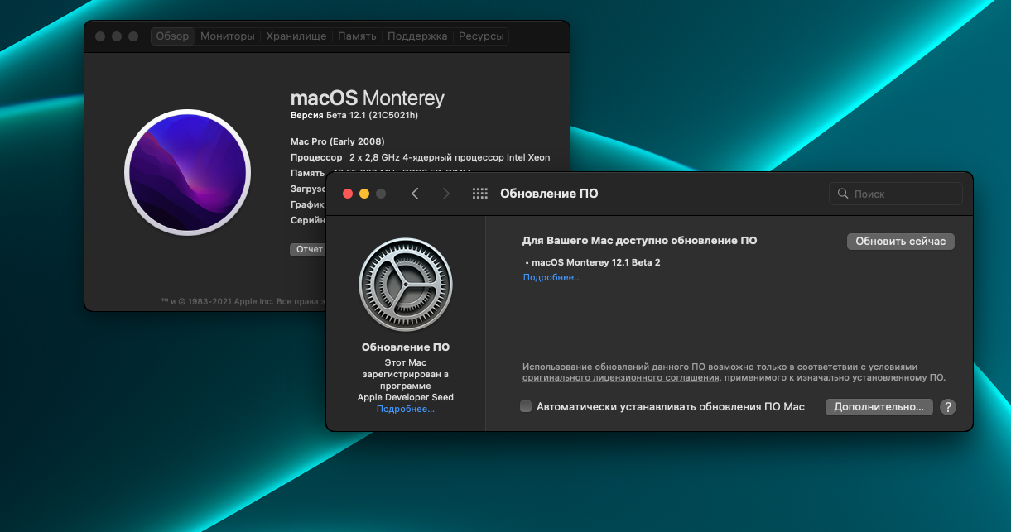Click the Mac Pro (Early 2008) text

click(338, 141)
